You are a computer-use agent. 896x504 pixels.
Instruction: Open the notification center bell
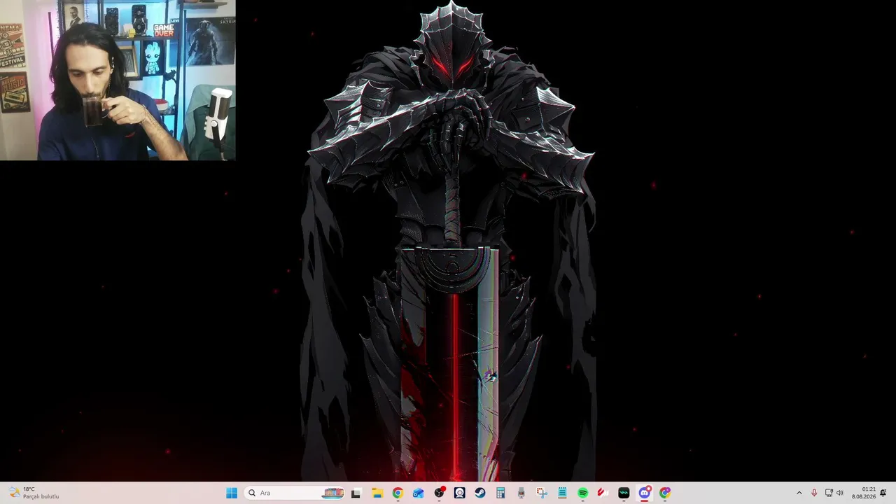[883, 493]
